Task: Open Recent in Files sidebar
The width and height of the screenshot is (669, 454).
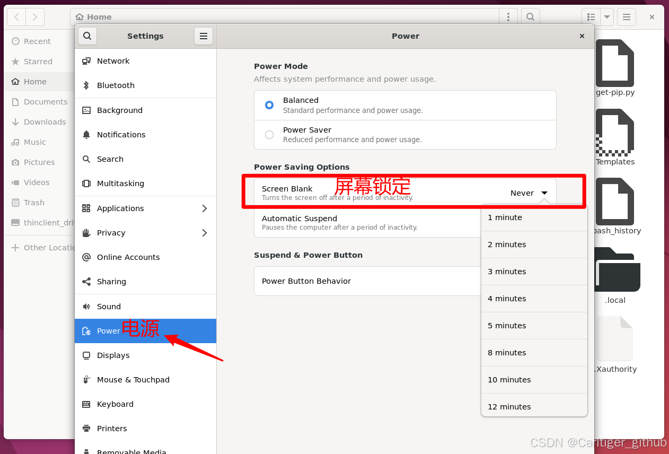Action: (39, 41)
